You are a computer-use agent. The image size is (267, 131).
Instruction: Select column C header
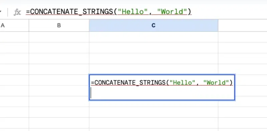pos(154,26)
